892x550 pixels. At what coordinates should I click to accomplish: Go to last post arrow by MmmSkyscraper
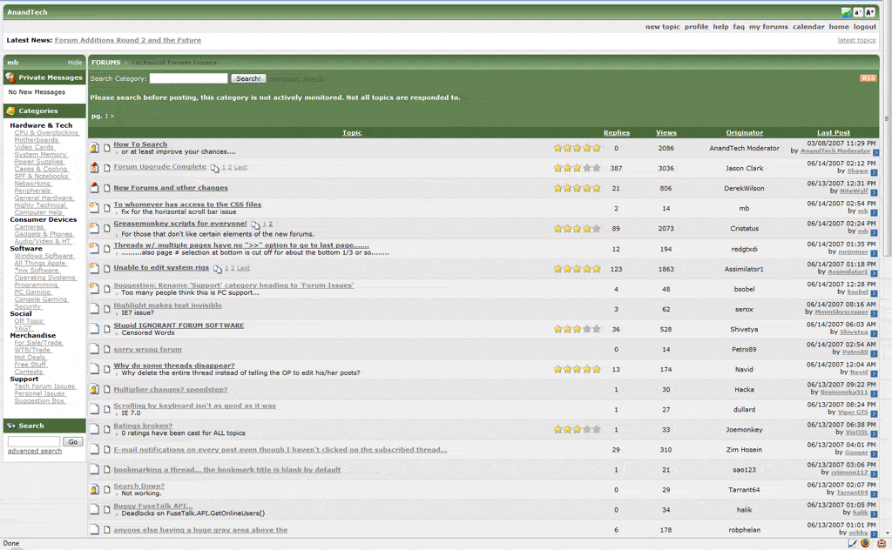874,313
